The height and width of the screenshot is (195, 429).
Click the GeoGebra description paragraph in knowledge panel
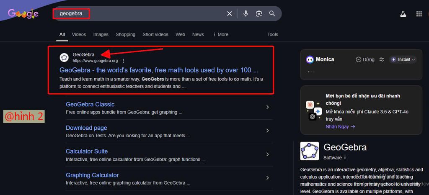click(x=362, y=180)
